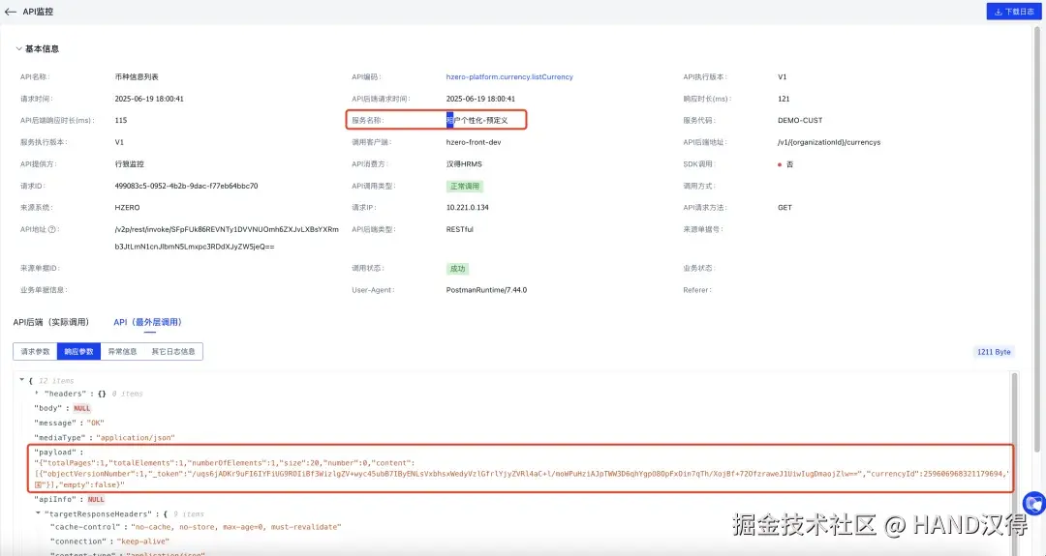Image resolution: width=1046 pixels, height=556 pixels.
Task: Open the floating chat assistant icon
Action: click(x=1034, y=504)
